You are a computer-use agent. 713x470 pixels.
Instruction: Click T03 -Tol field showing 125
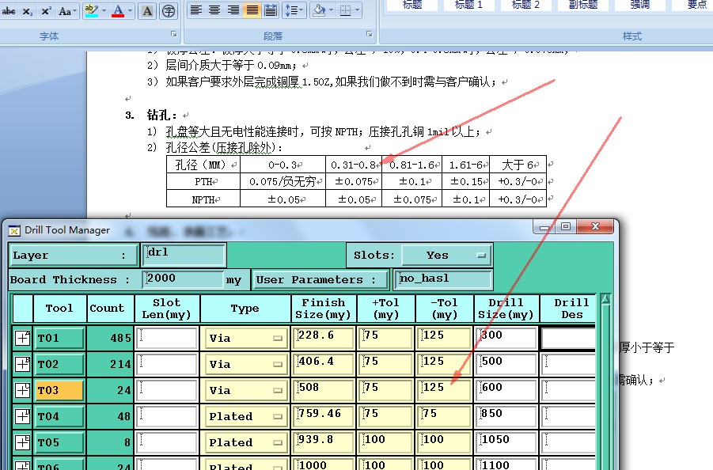pos(444,390)
